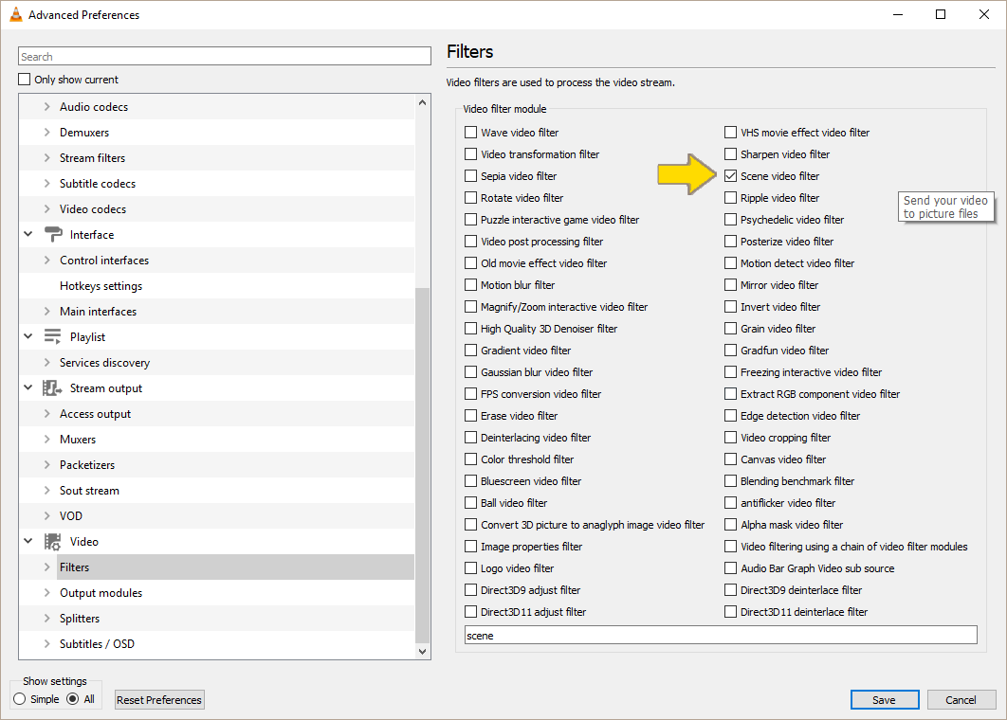Click the Playlist list icon
This screenshot has height=720, width=1007.
pyautogui.click(x=52, y=337)
